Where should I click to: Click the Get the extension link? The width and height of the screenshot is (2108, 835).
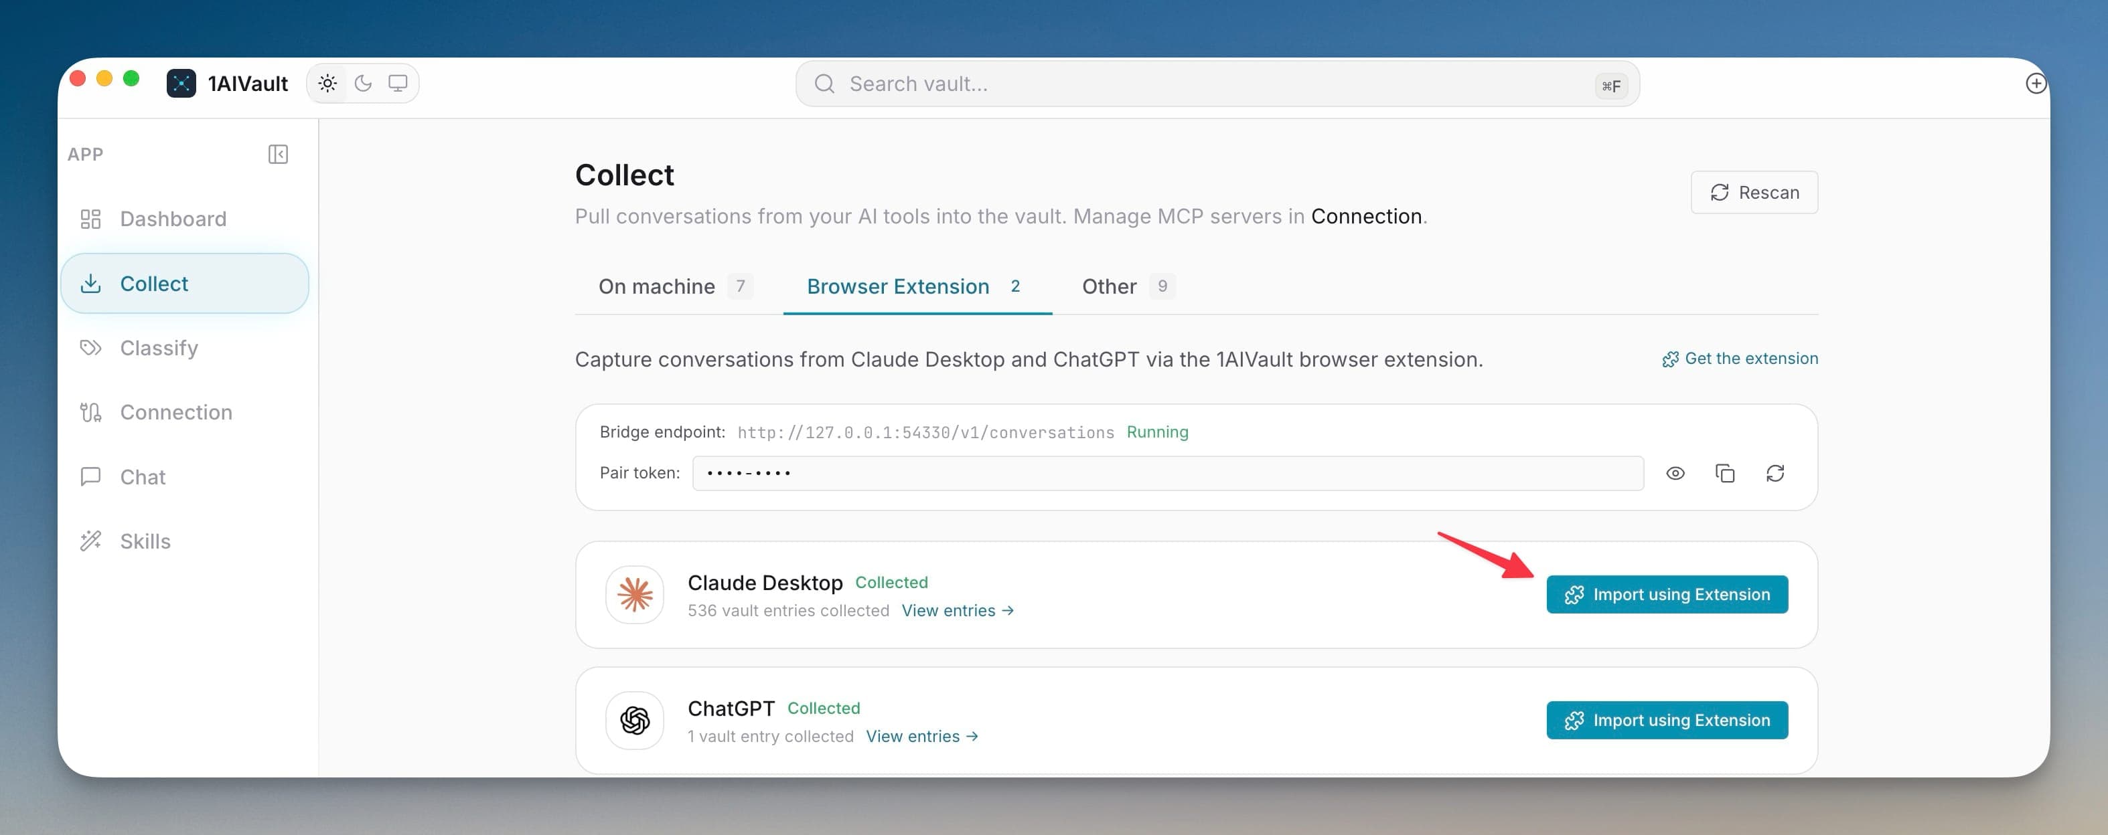click(1740, 359)
